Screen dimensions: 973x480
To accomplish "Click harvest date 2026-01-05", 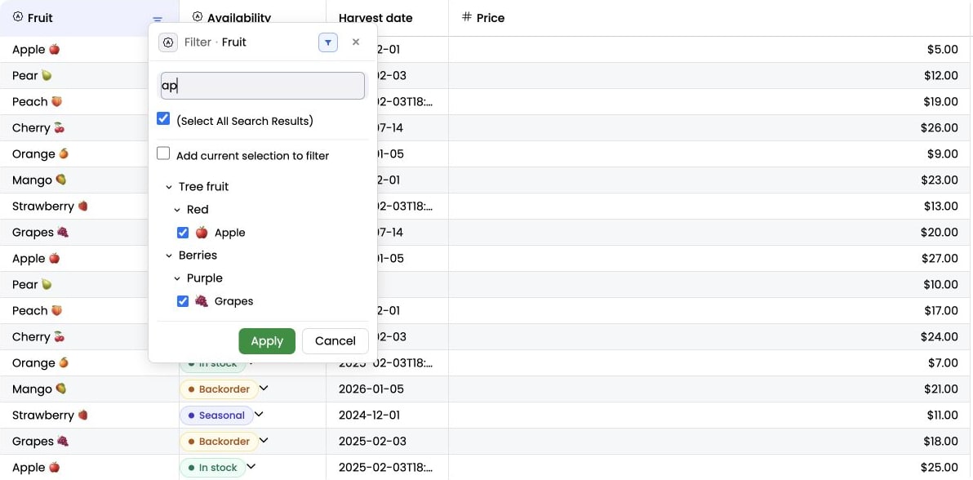I will pyautogui.click(x=371, y=389).
